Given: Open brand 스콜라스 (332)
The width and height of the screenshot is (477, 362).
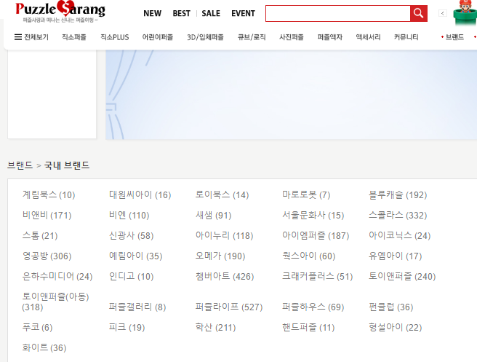Looking at the screenshot, I should pyautogui.click(x=398, y=215).
